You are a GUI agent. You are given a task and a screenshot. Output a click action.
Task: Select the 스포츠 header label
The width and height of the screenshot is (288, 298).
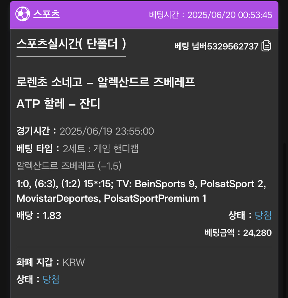tap(46, 14)
